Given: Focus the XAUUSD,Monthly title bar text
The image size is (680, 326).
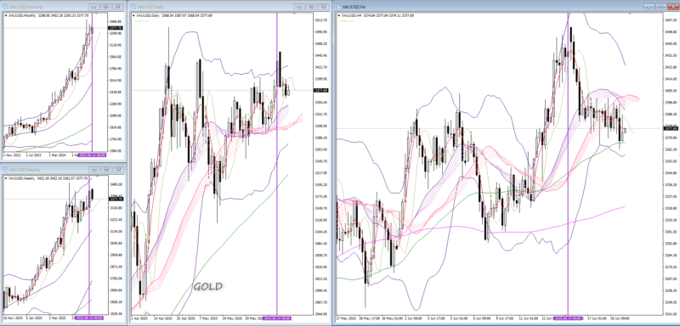Looking at the screenshot, I should pyautogui.click(x=26, y=7).
